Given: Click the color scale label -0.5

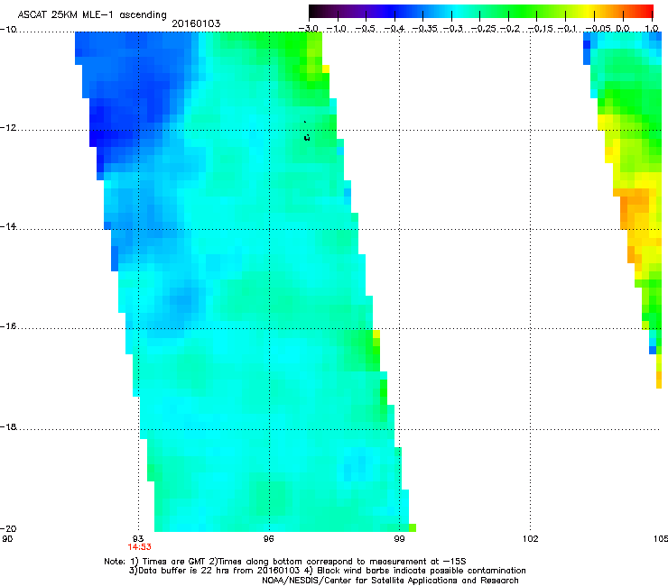Looking at the screenshot, I should click(365, 29).
